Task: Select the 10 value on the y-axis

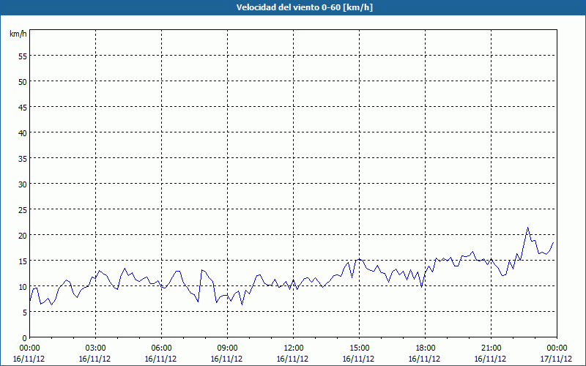Action: [x=23, y=287]
